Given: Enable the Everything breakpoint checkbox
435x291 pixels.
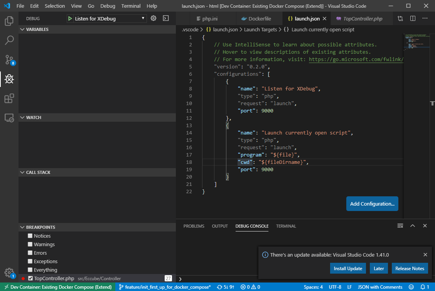Looking at the screenshot, I should [x=30, y=270].
